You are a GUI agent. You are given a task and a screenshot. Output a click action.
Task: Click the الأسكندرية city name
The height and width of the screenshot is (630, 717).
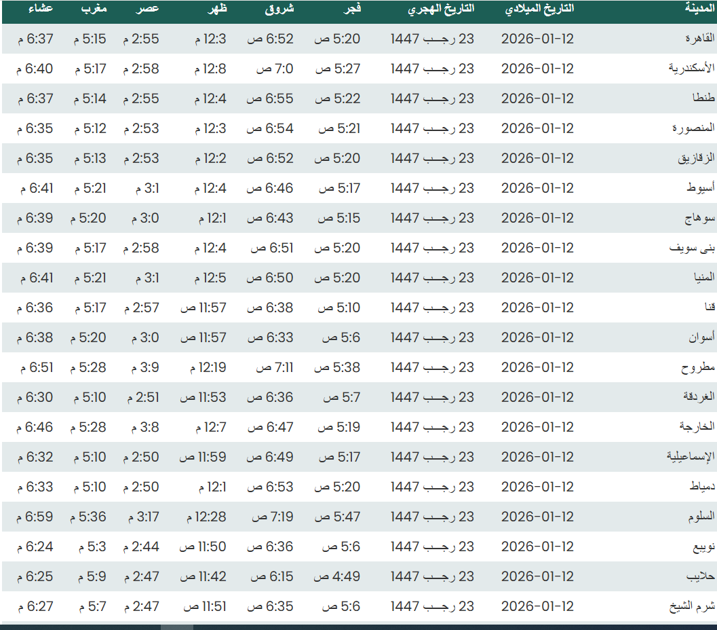[x=692, y=69]
